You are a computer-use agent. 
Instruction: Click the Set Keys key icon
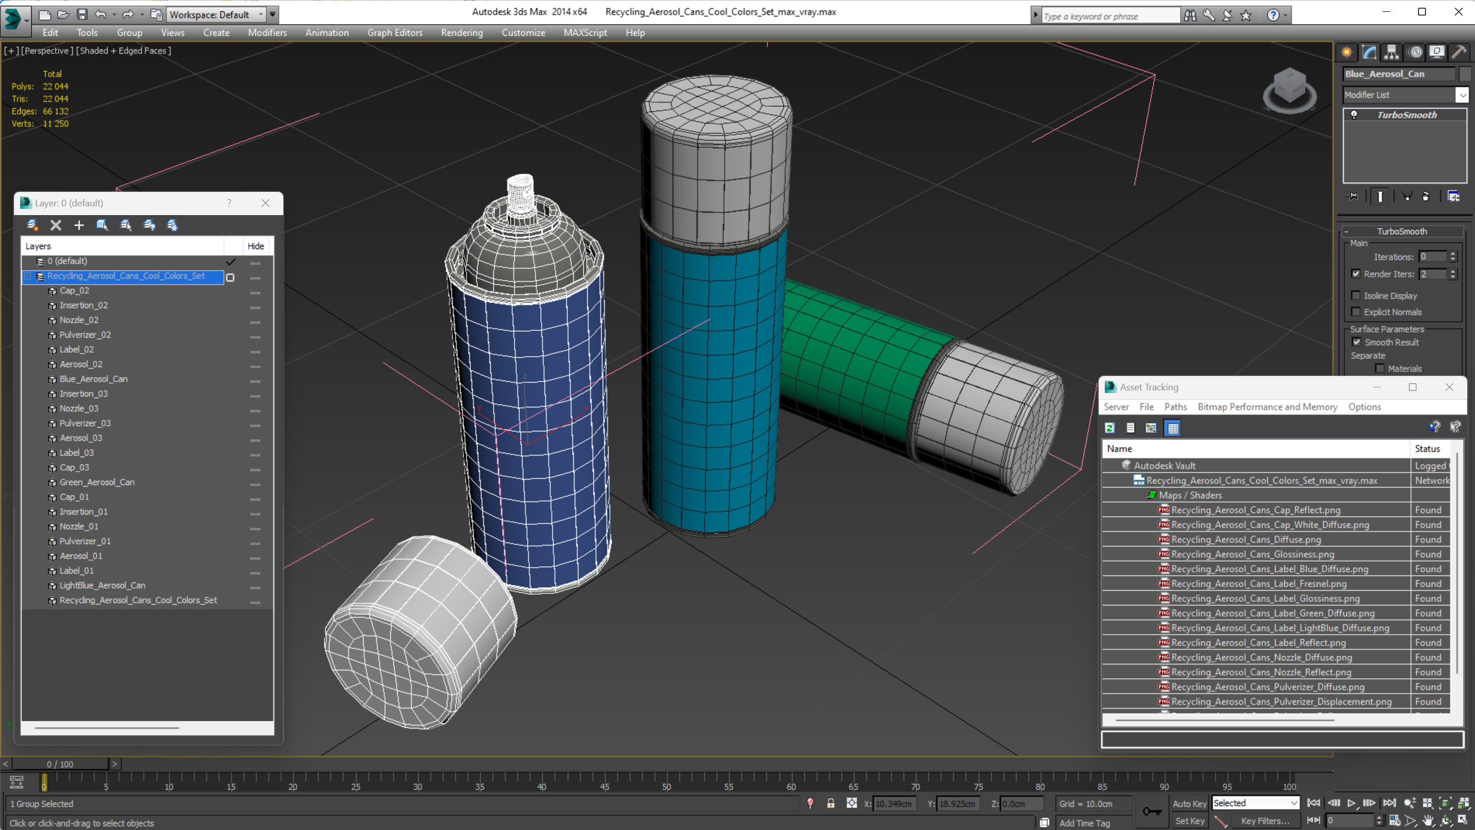(1152, 811)
